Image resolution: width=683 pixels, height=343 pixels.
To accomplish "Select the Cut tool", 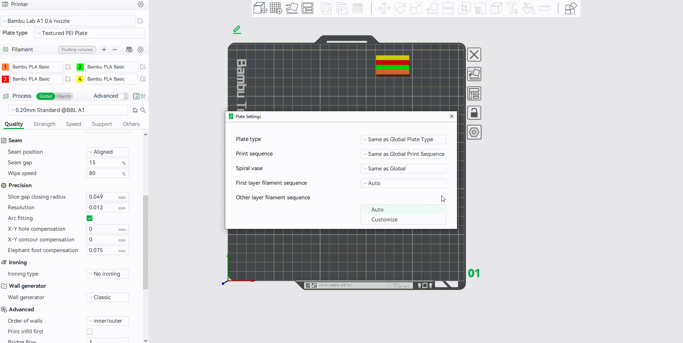I will 448,8.
